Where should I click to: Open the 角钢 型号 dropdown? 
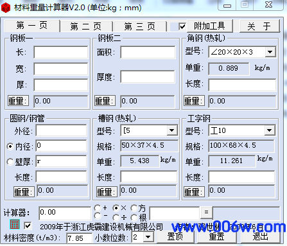[270, 52]
